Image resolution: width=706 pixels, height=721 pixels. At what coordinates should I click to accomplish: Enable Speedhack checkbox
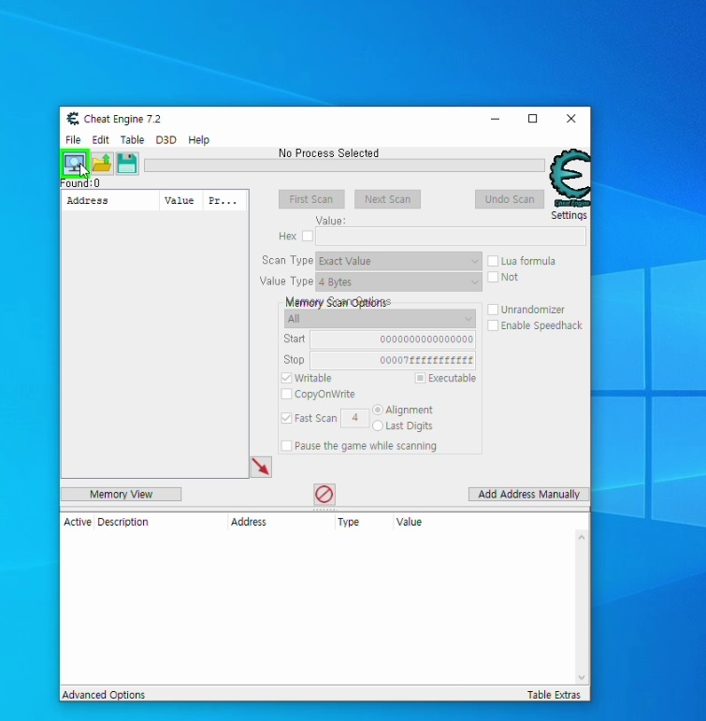[x=493, y=325]
